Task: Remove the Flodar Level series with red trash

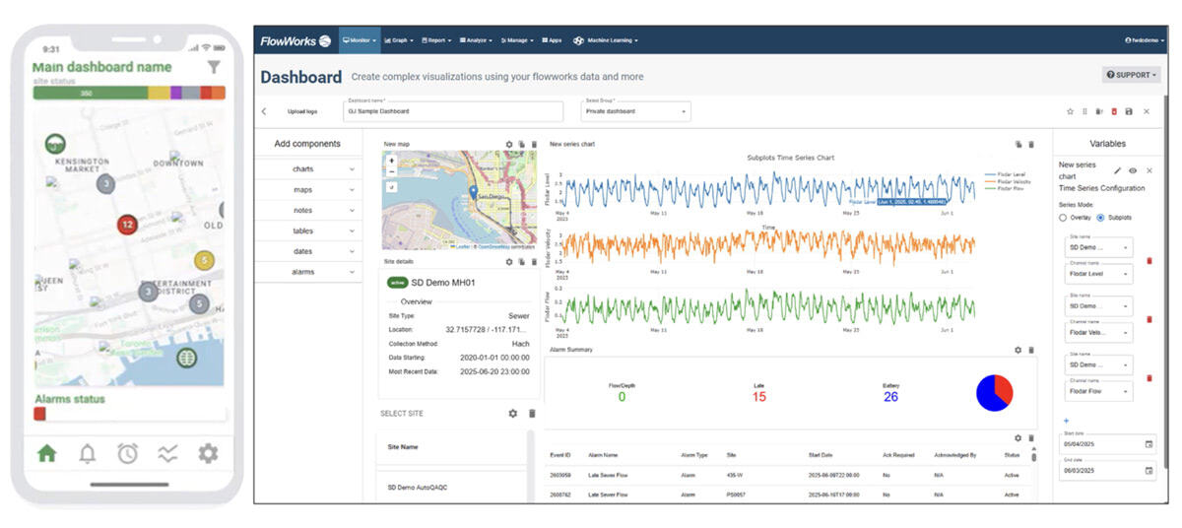Action: tap(1149, 261)
